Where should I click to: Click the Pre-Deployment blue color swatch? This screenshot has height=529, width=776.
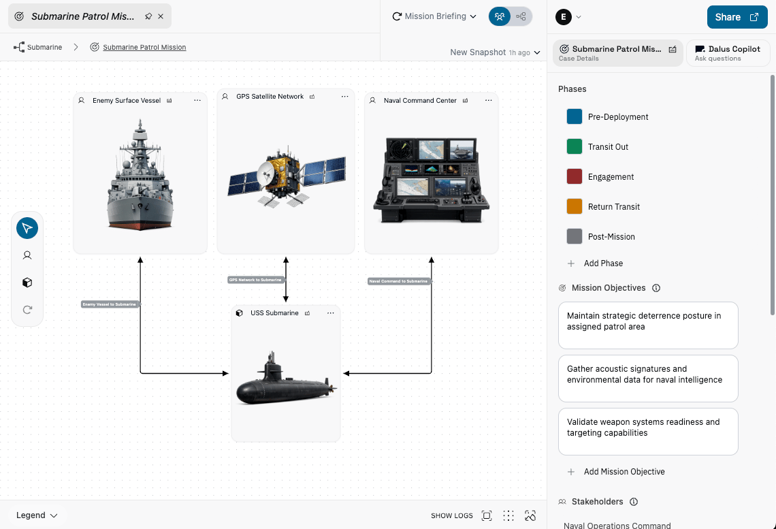click(x=574, y=117)
